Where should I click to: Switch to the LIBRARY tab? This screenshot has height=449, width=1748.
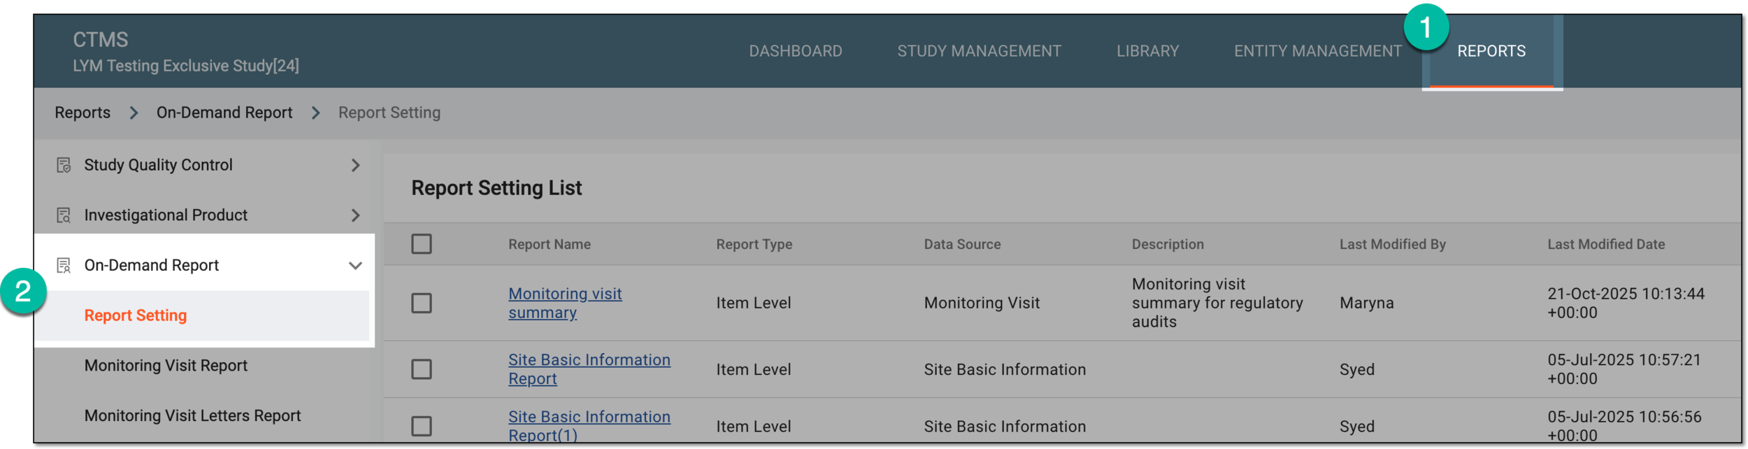(1147, 51)
